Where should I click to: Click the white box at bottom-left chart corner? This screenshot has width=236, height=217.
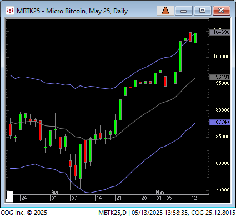click(x=9, y=196)
